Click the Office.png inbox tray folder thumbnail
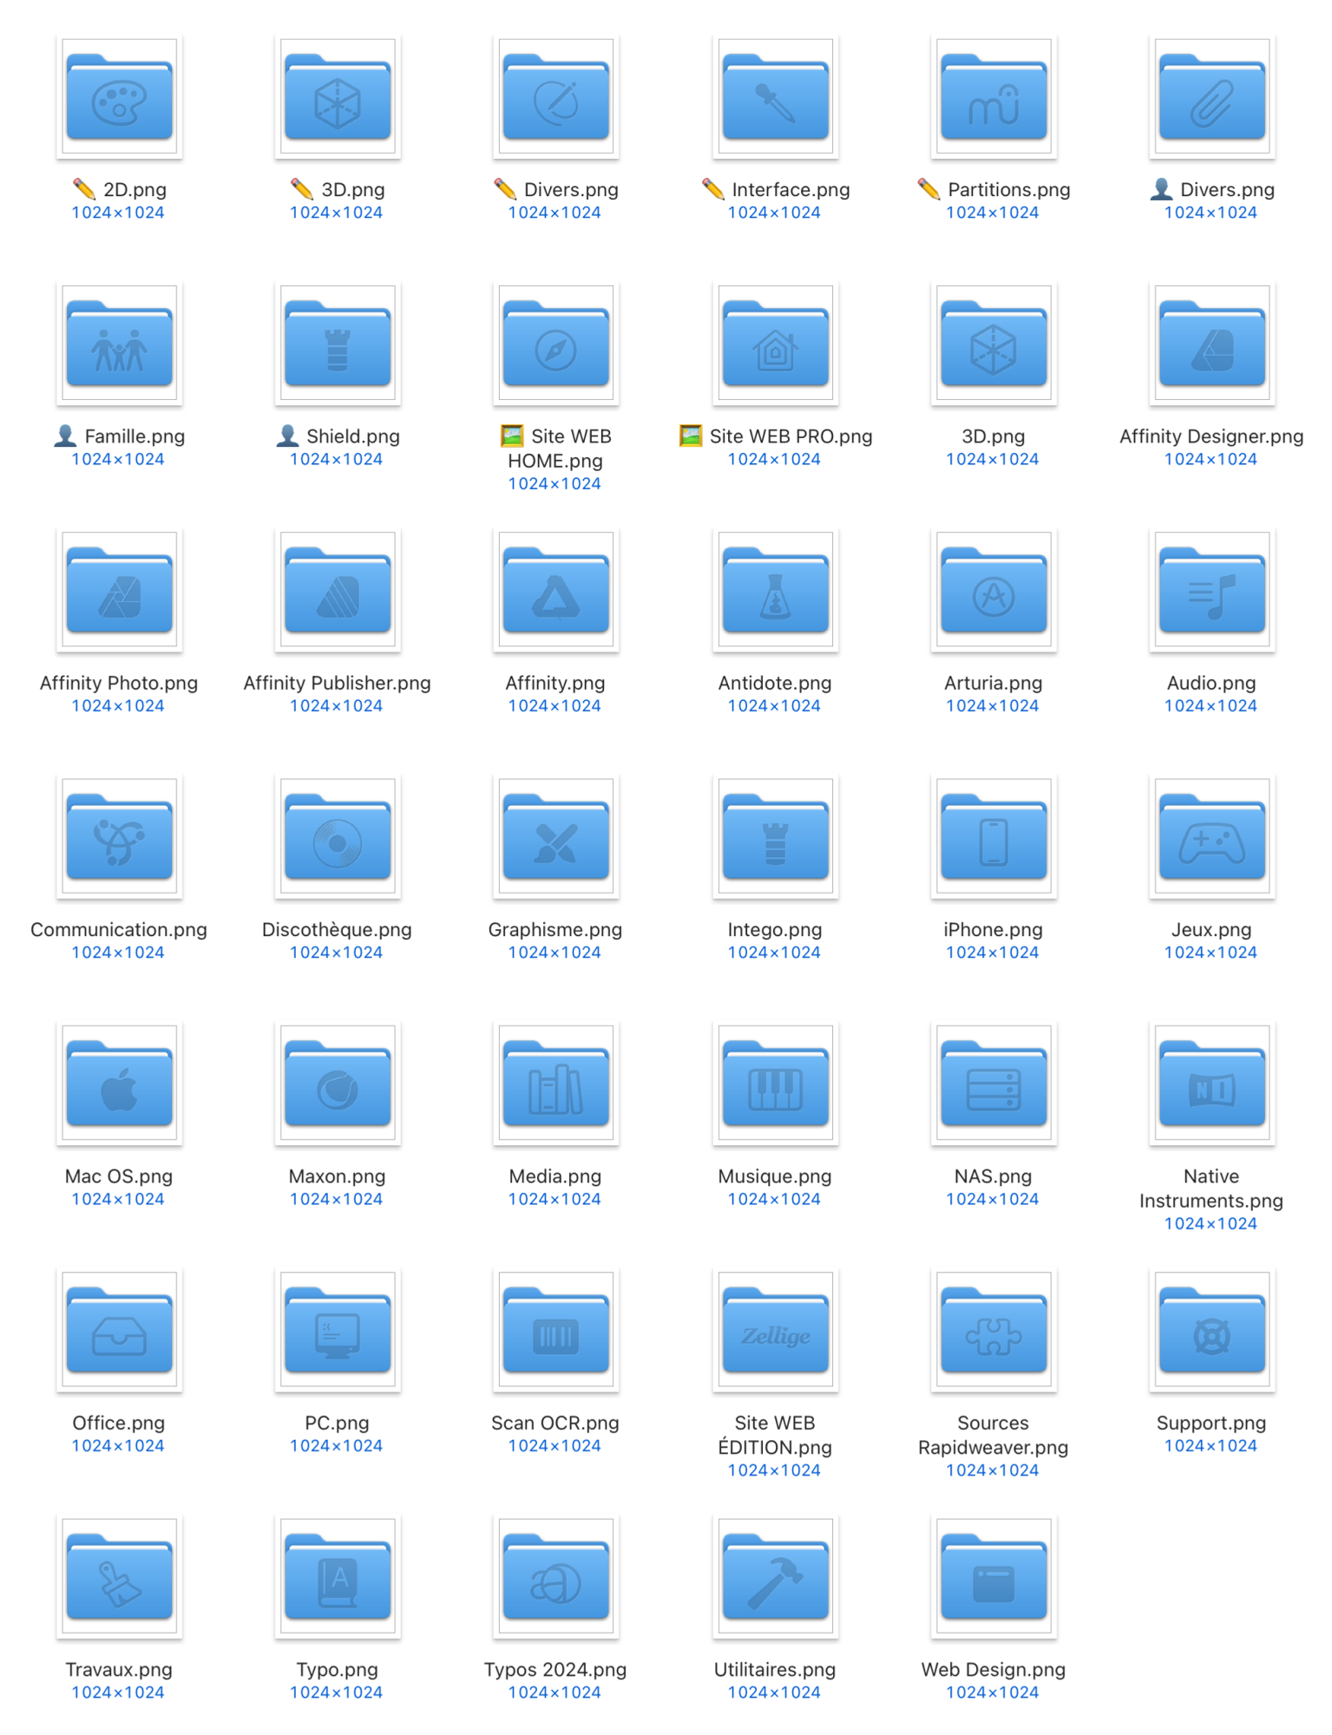Image resolution: width=1332 pixels, height=1735 pixels. click(x=119, y=1331)
